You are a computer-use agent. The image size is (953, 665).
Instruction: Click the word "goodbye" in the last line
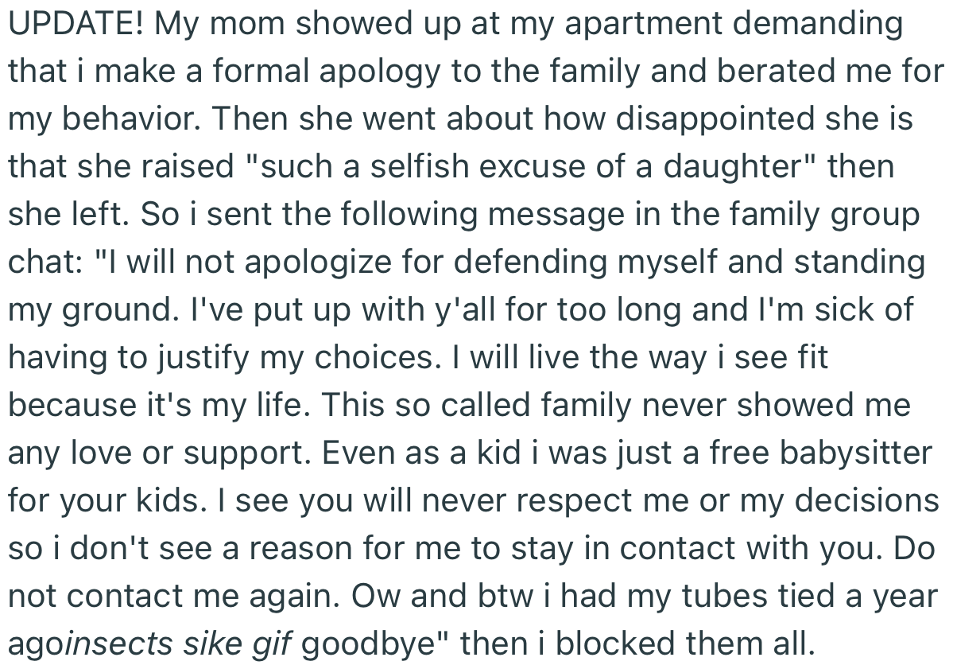coord(372,644)
